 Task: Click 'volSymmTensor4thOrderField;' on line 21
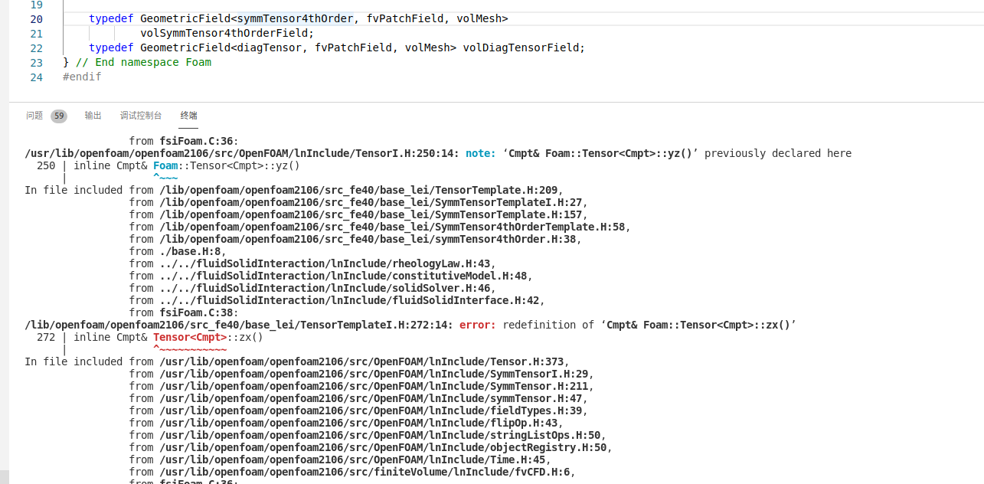pyautogui.click(x=227, y=33)
